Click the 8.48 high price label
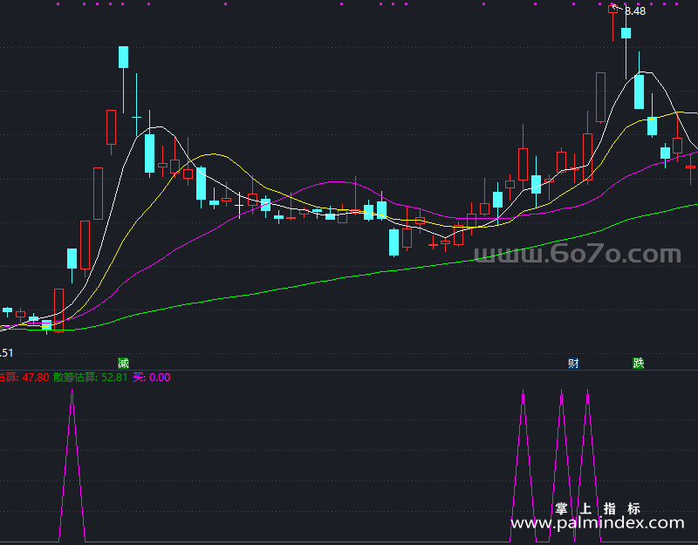This screenshot has width=698, height=545. (x=635, y=11)
